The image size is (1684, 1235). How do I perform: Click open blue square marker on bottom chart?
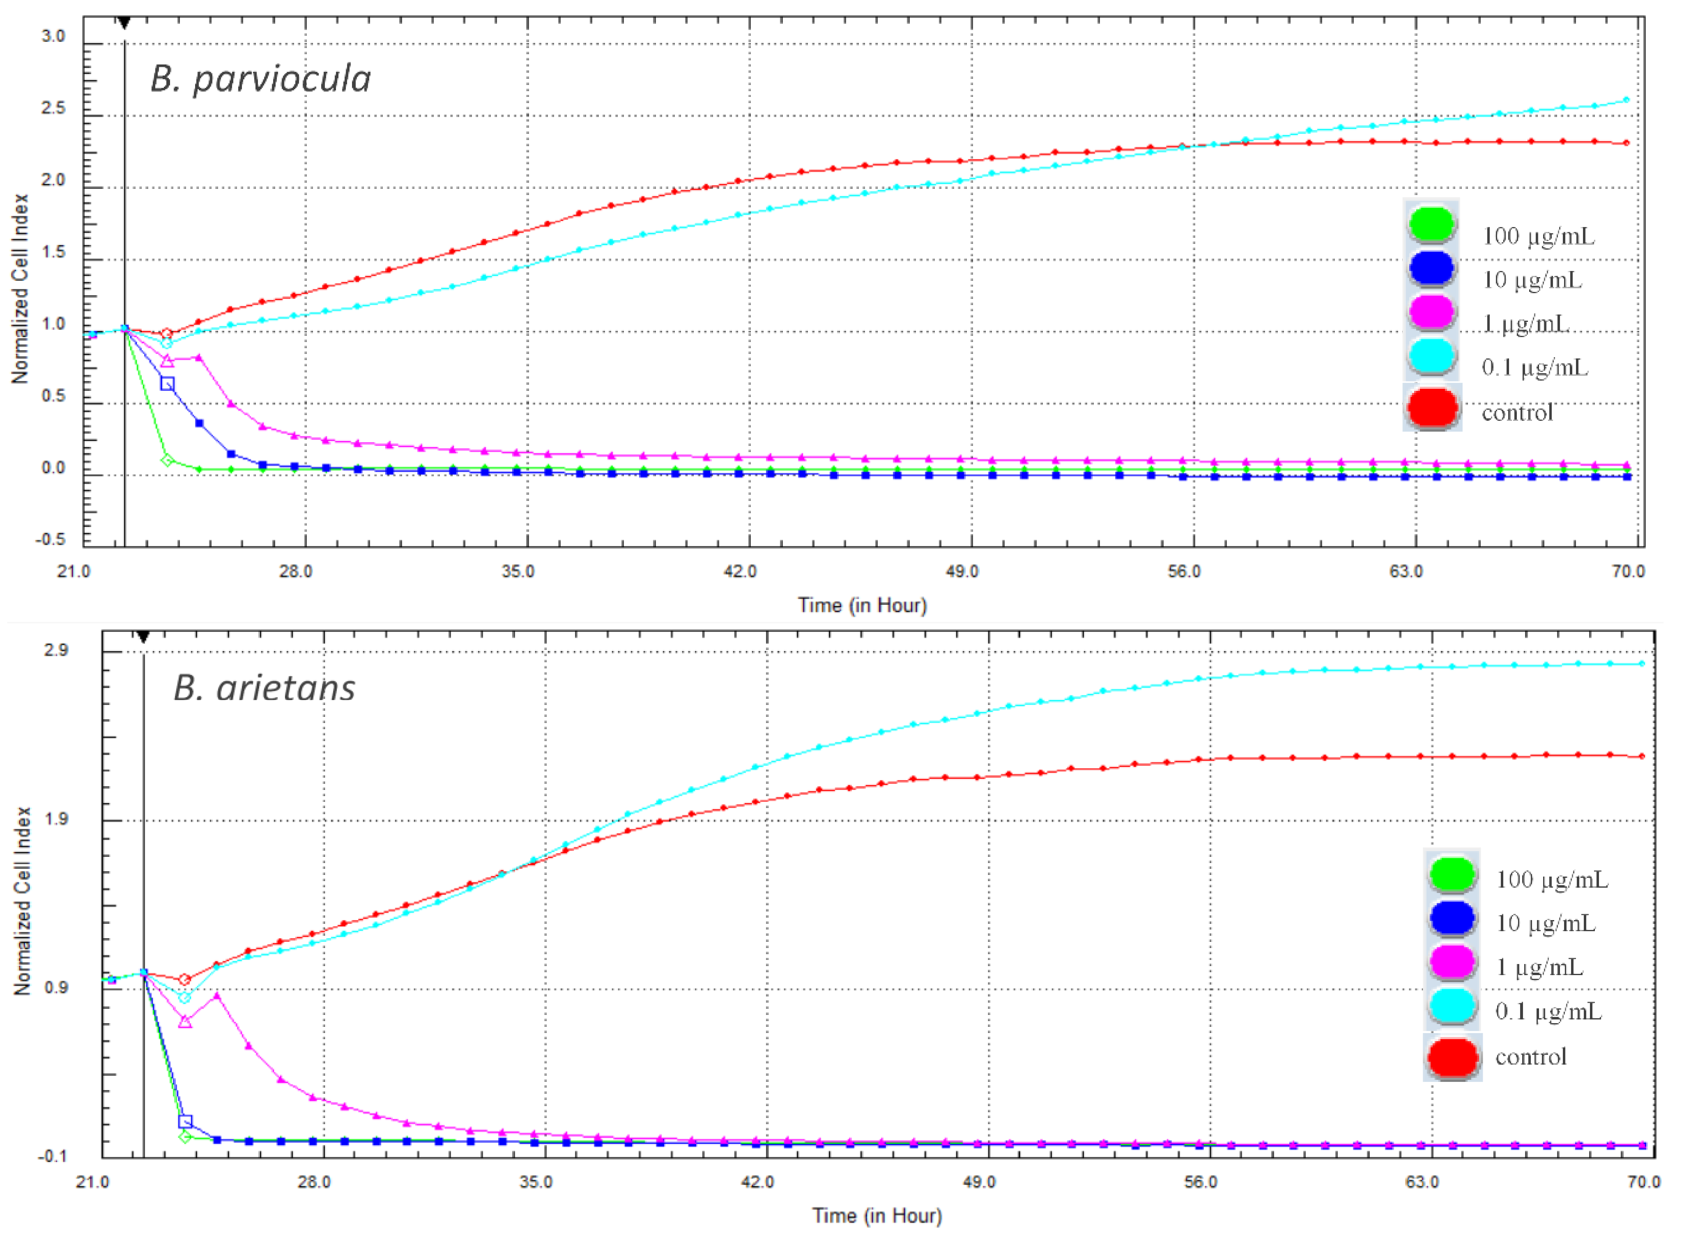click(186, 1121)
